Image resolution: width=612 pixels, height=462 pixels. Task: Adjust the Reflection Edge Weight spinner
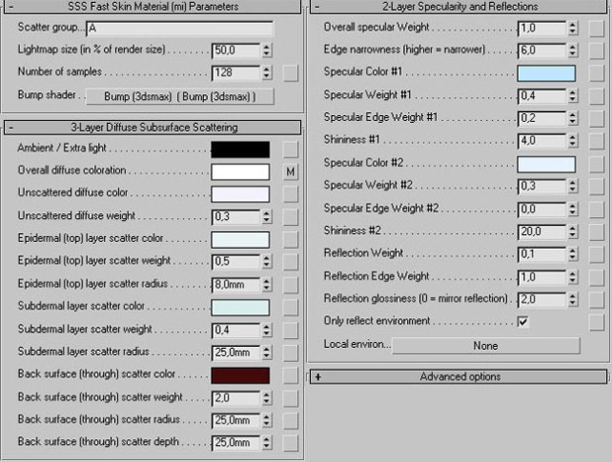(572, 278)
